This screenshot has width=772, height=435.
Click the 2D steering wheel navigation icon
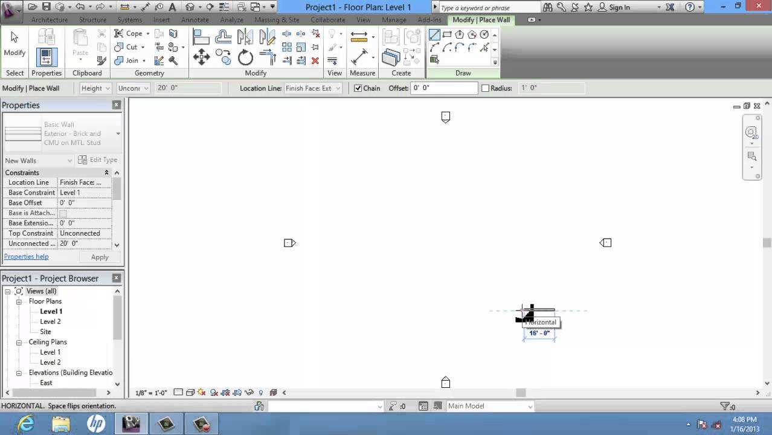[751, 132]
